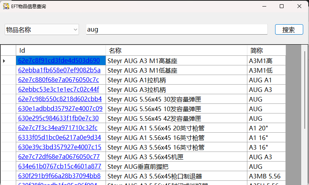Click the EFT app icon in title bar
Screen dimensions: 309x185
(6, 6)
